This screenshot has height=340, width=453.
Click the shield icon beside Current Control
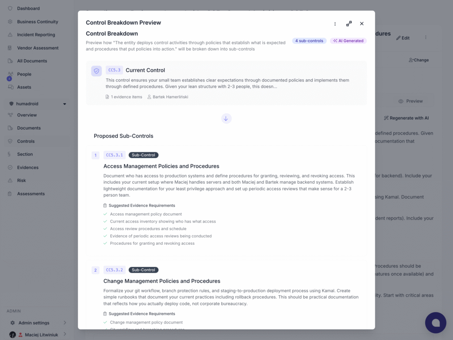[x=96, y=71]
